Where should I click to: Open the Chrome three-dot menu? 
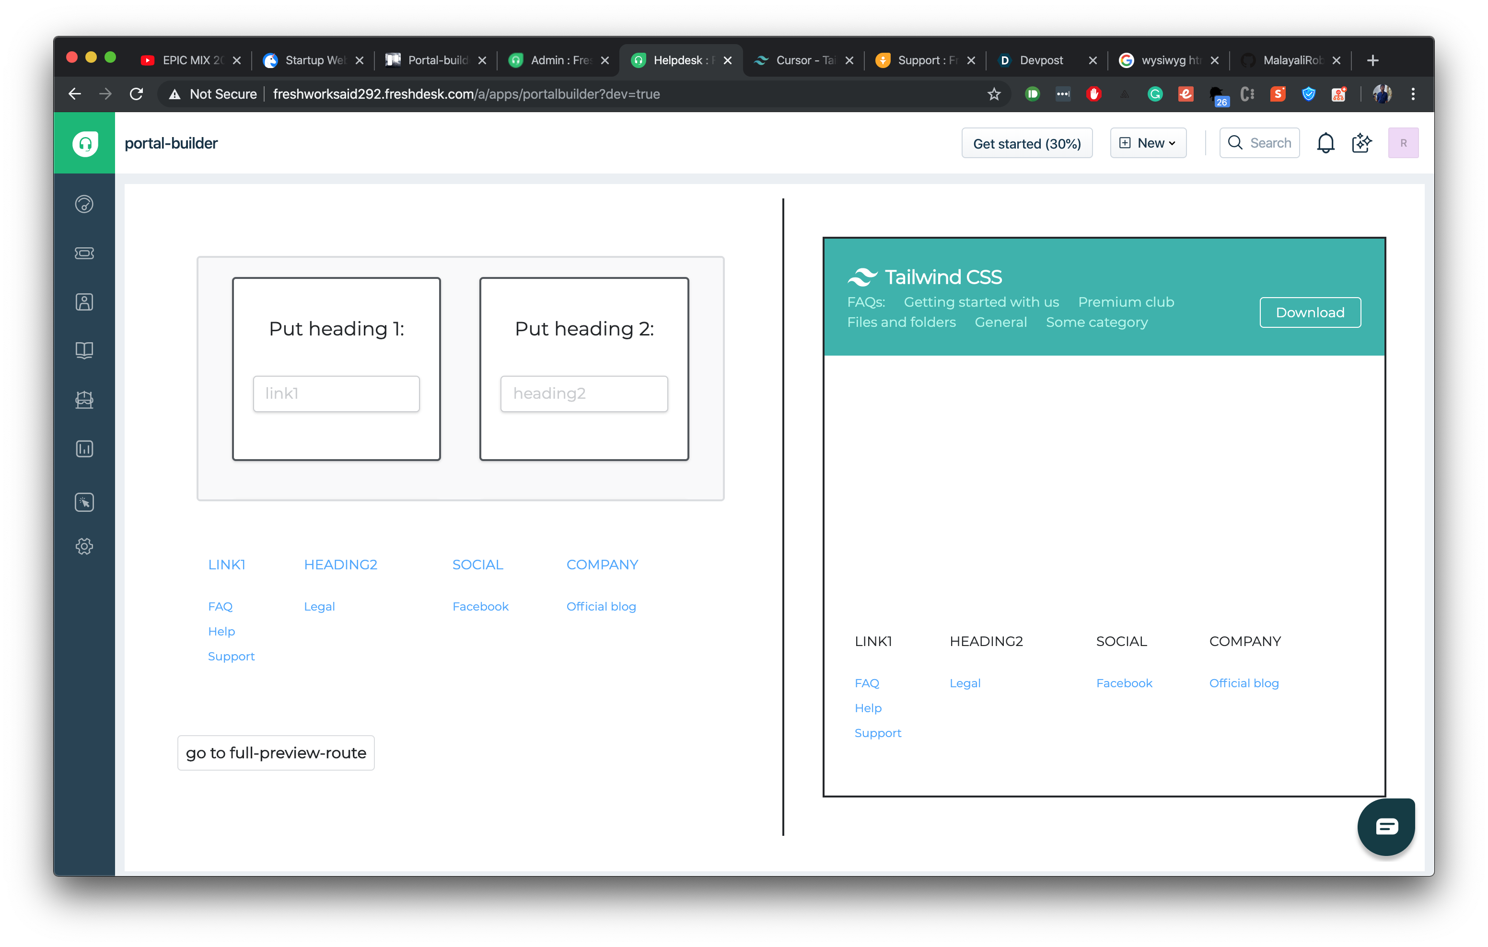(x=1413, y=94)
